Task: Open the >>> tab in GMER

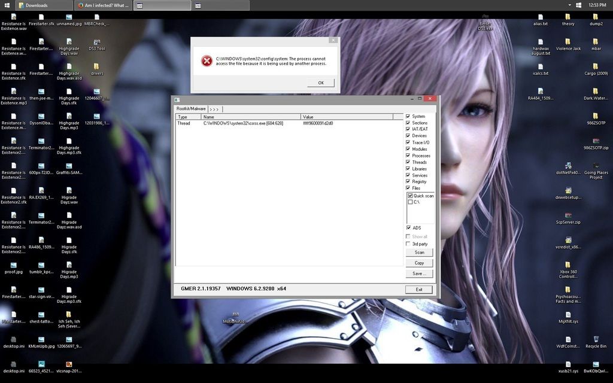Action: (x=215, y=110)
